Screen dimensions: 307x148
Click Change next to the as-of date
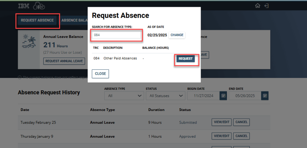click(x=177, y=35)
